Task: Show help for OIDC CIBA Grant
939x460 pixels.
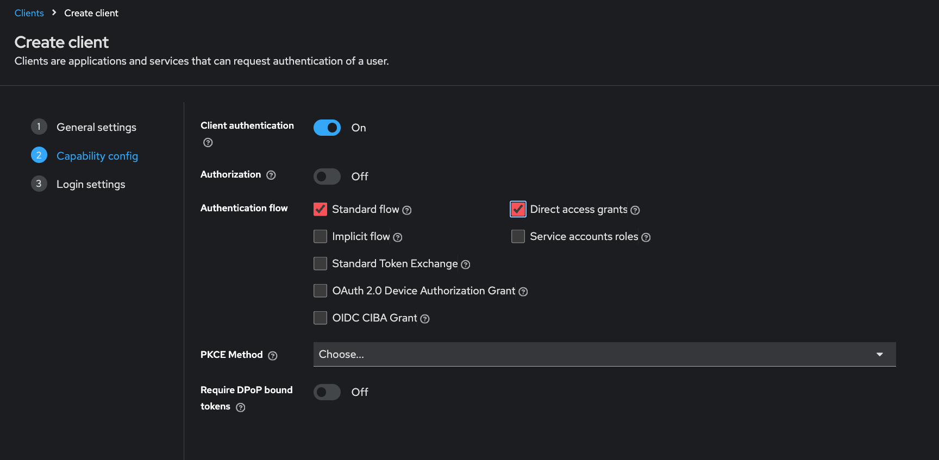Action: 425,319
